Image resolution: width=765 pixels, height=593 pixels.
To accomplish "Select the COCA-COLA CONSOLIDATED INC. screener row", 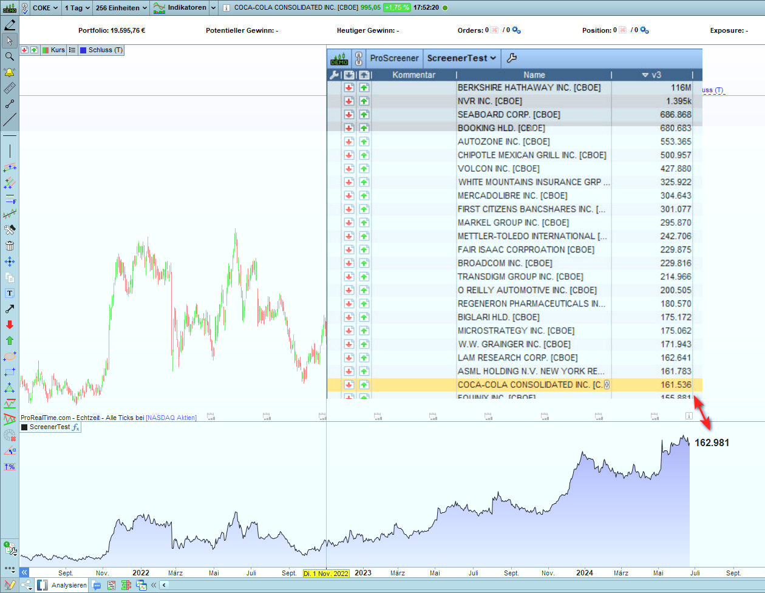I will [x=514, y=385].
